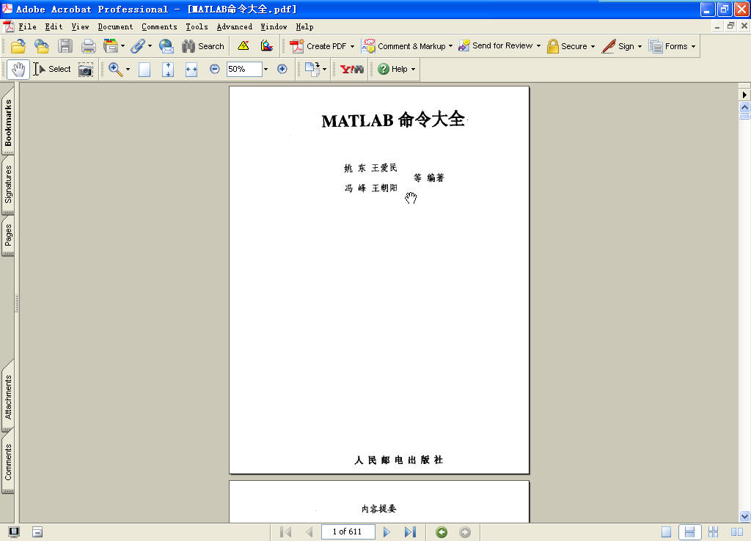This screenshot has width=751, height=541.
Task: Click the zoom in plus button
Action: [x=282, y=70]
